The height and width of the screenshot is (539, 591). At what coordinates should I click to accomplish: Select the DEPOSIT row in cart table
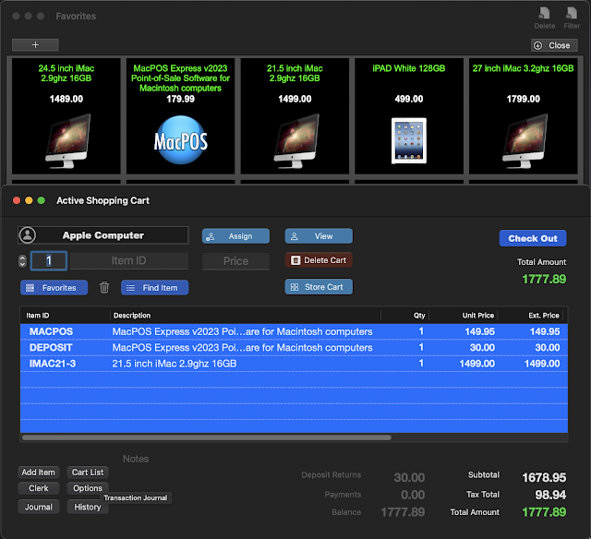coord(294,348)
